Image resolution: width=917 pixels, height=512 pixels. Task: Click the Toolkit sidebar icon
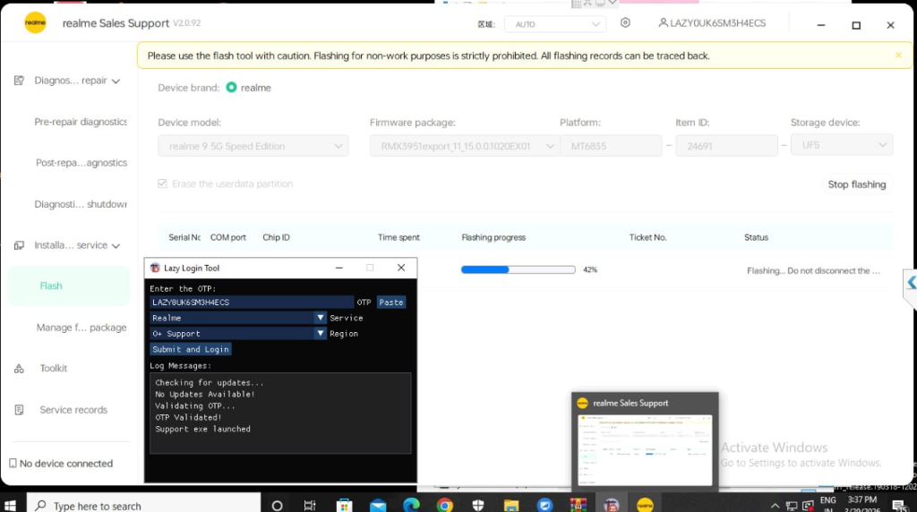pyautogui.click(x=20, y=368)
